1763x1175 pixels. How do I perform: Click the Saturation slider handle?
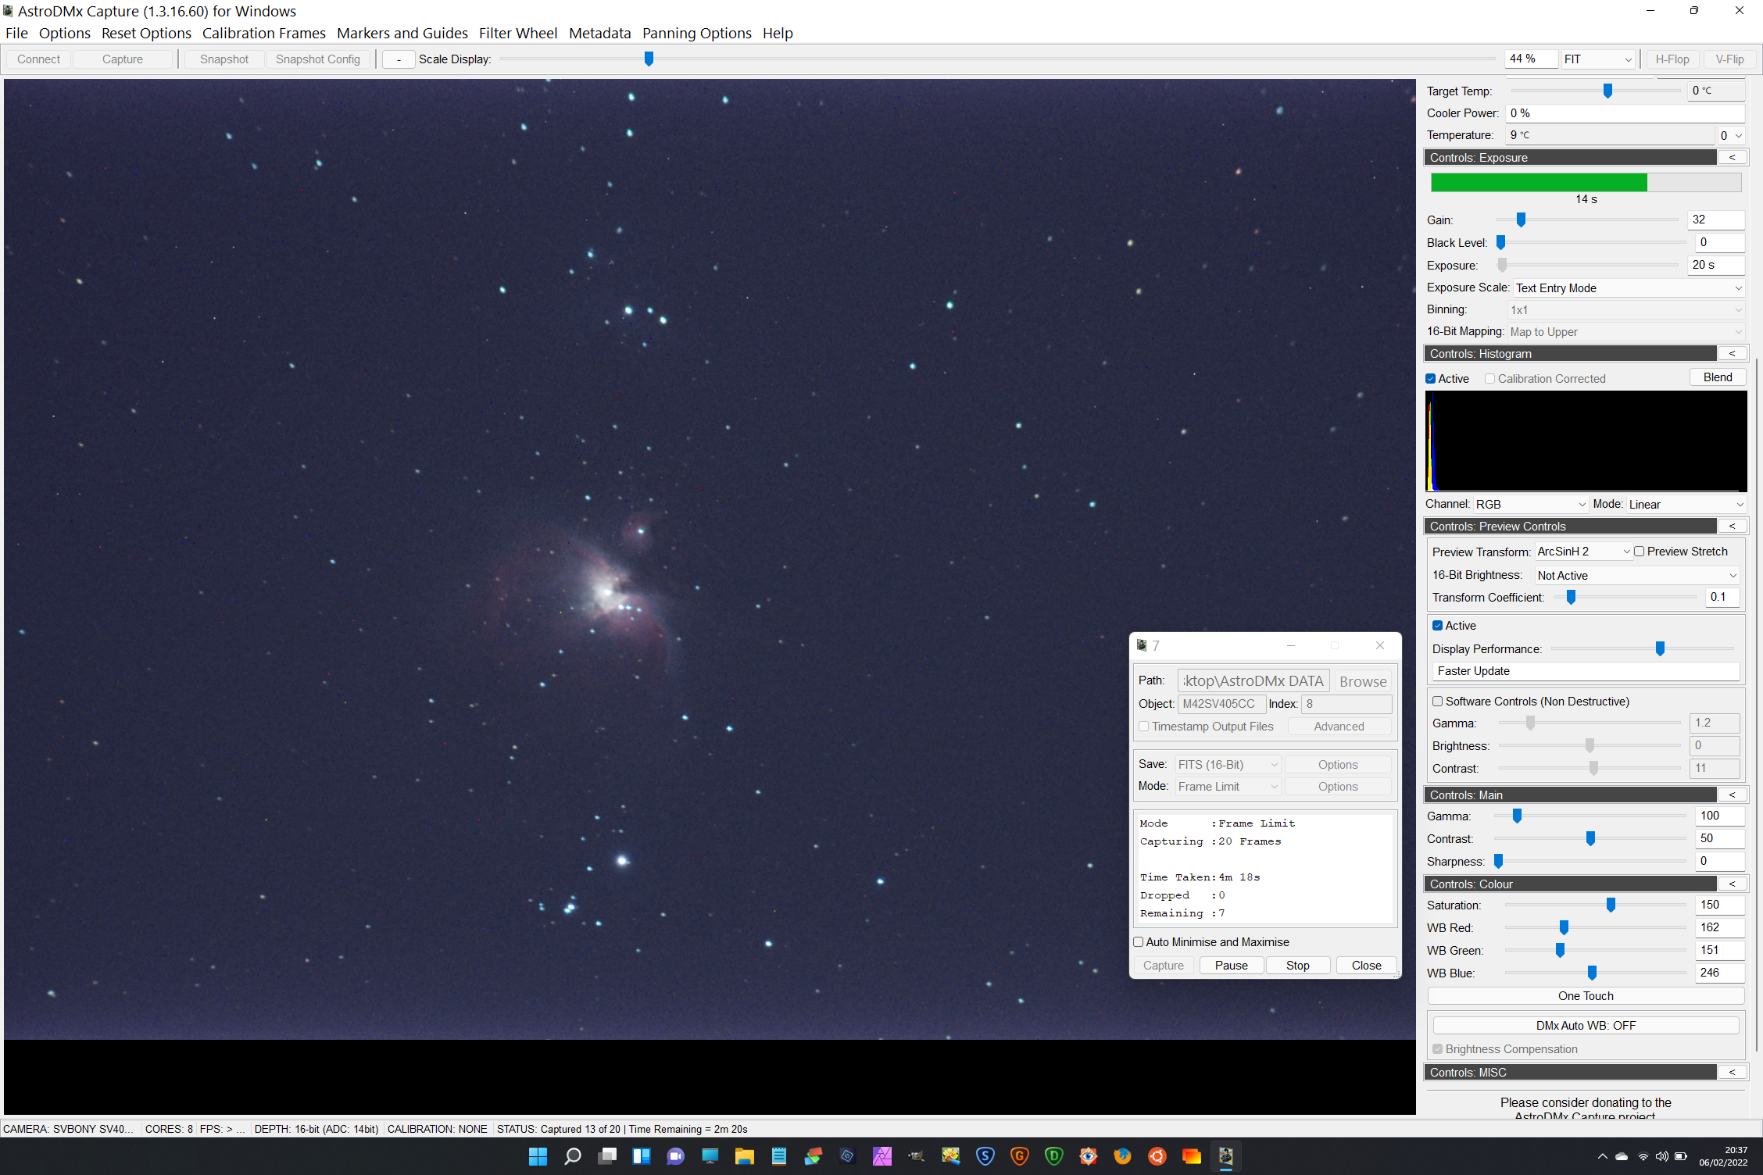tap(1611, 905)
